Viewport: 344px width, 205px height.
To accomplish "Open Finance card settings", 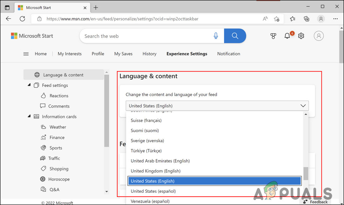I will [x=57, y=138].
